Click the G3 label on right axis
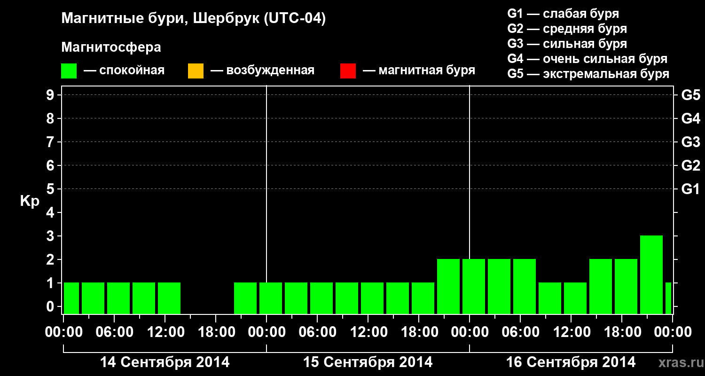705x376 pixels. pyautogui.click(x=690, y=142)
